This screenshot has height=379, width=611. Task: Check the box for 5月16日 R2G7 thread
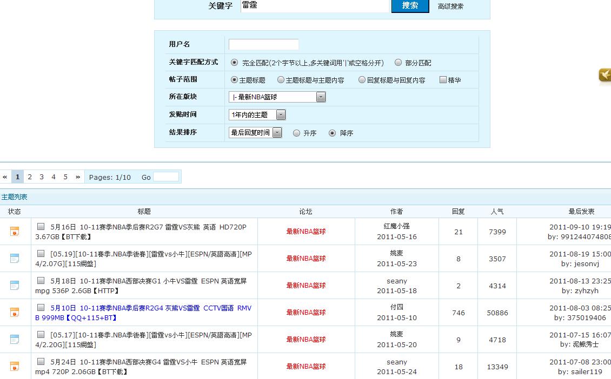click(x=41, y=226)
